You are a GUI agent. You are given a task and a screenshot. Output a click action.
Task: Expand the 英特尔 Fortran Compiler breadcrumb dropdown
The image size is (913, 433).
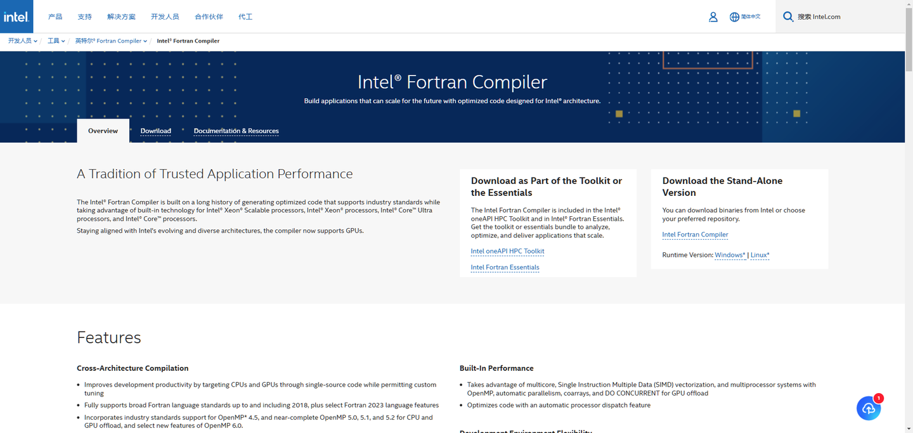pyautogui.click(x=111, y=41)
